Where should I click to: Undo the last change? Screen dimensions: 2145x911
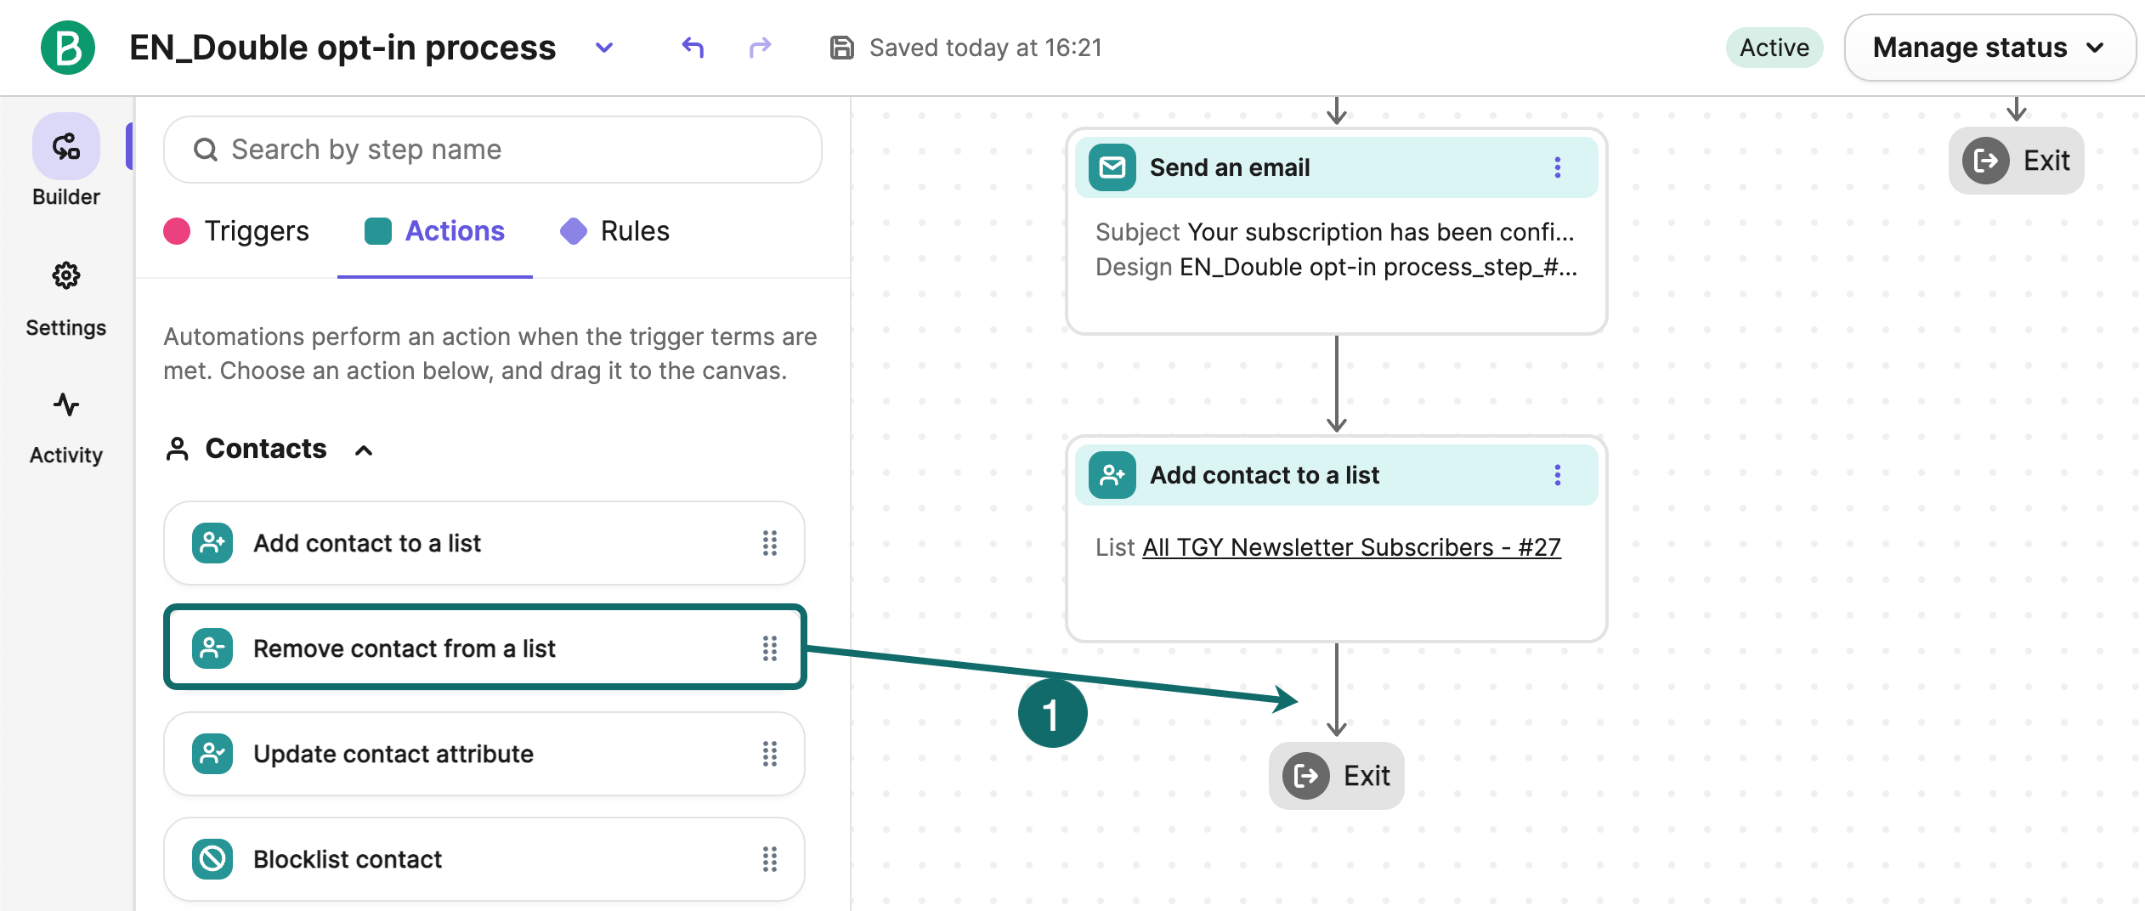click(x=693, y=48)
